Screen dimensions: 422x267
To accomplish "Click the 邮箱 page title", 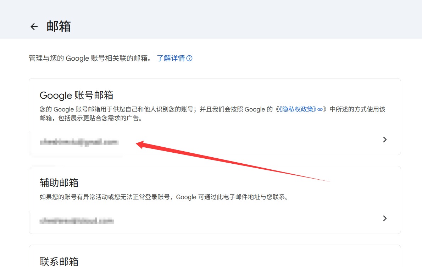I will tap(59, 27).
